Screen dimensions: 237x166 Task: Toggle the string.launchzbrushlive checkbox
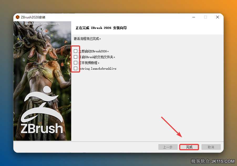pyautogui.click(x=76, y=69)
